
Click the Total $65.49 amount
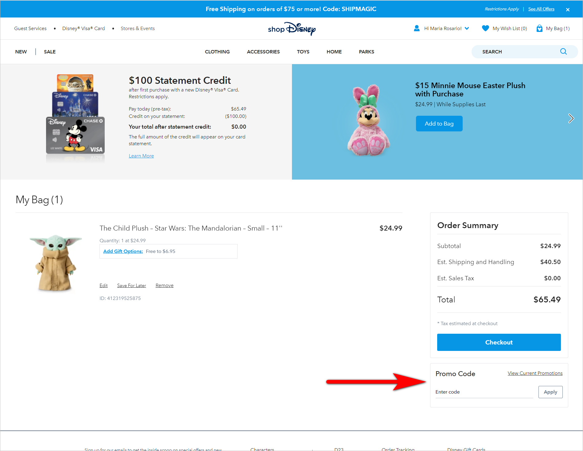click(x=547, y=300)
